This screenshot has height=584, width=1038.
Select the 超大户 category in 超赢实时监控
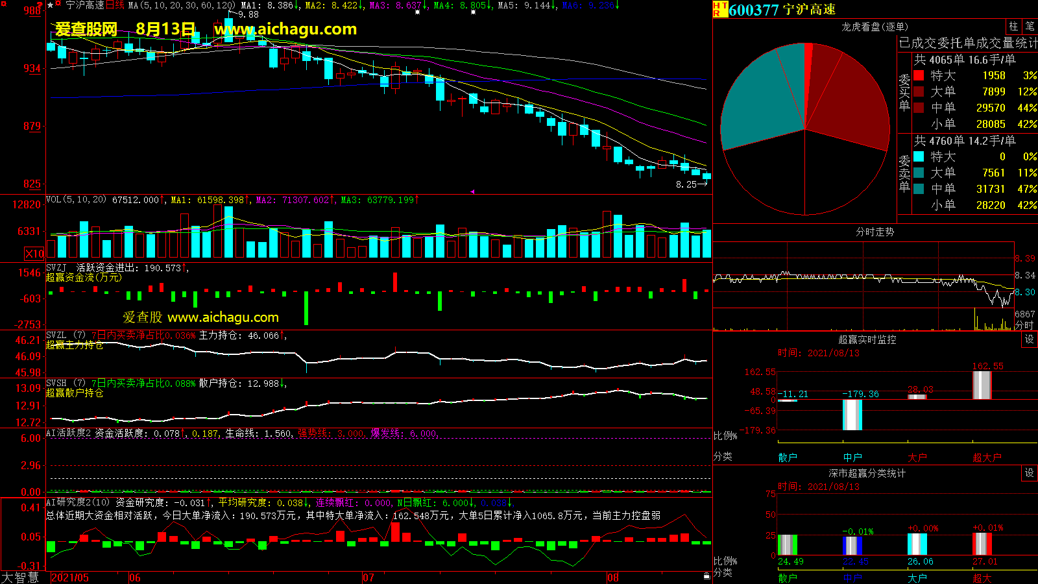point(987,457)
